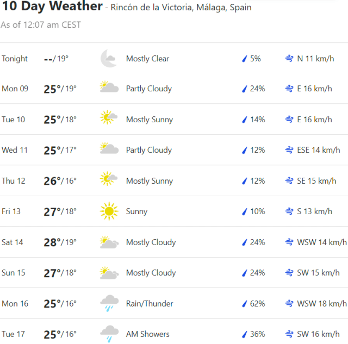Click the Rain/Thunder description text
Viewport: 348px width, 344px height.
150,304
